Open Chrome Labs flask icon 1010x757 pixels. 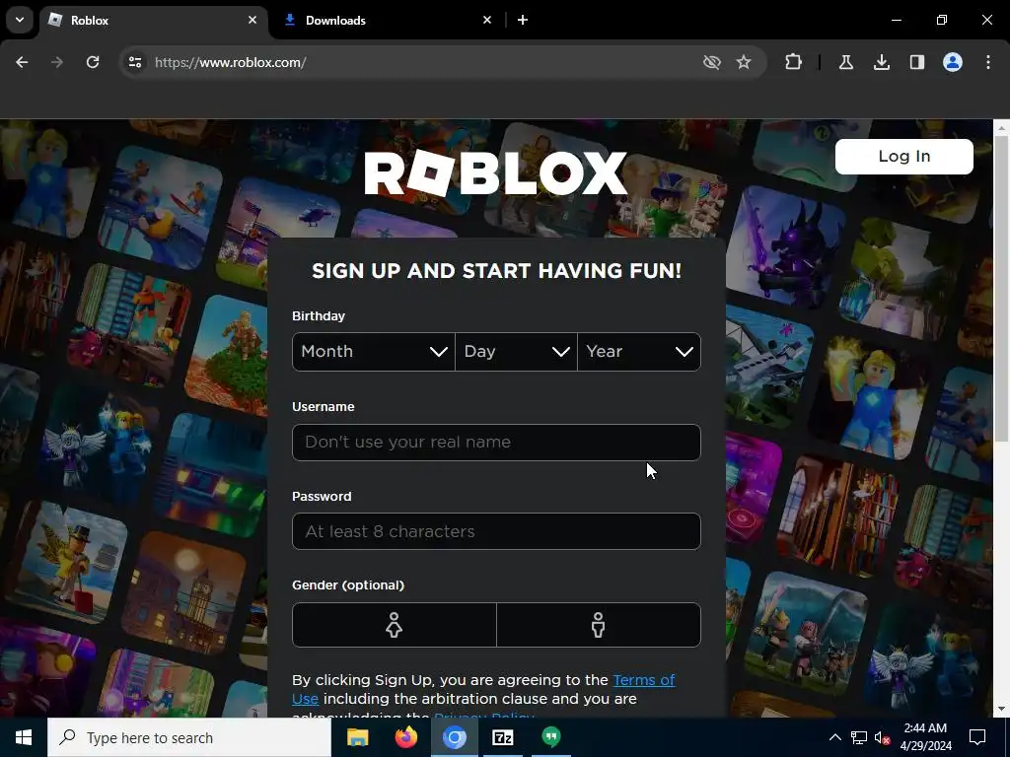click(846, 62)
